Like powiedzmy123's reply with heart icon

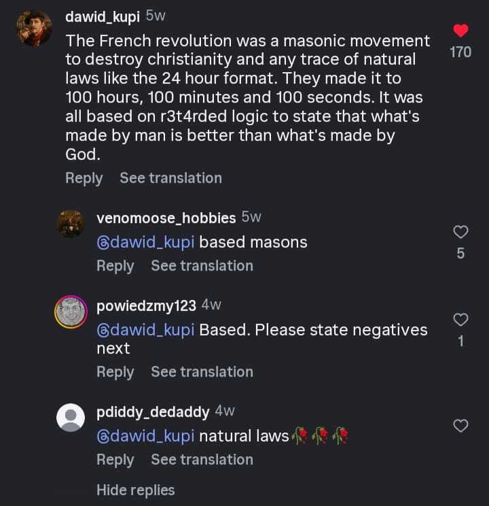pos(460,320)
